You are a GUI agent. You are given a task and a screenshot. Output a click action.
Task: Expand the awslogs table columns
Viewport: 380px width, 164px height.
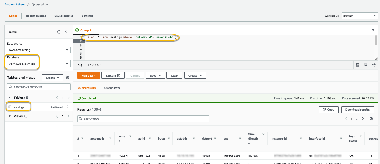(10, 107)
